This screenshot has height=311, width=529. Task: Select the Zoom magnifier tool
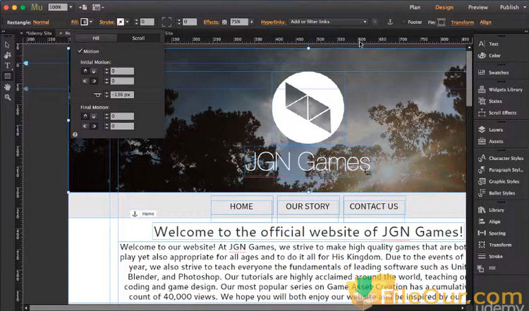[7, 97]
